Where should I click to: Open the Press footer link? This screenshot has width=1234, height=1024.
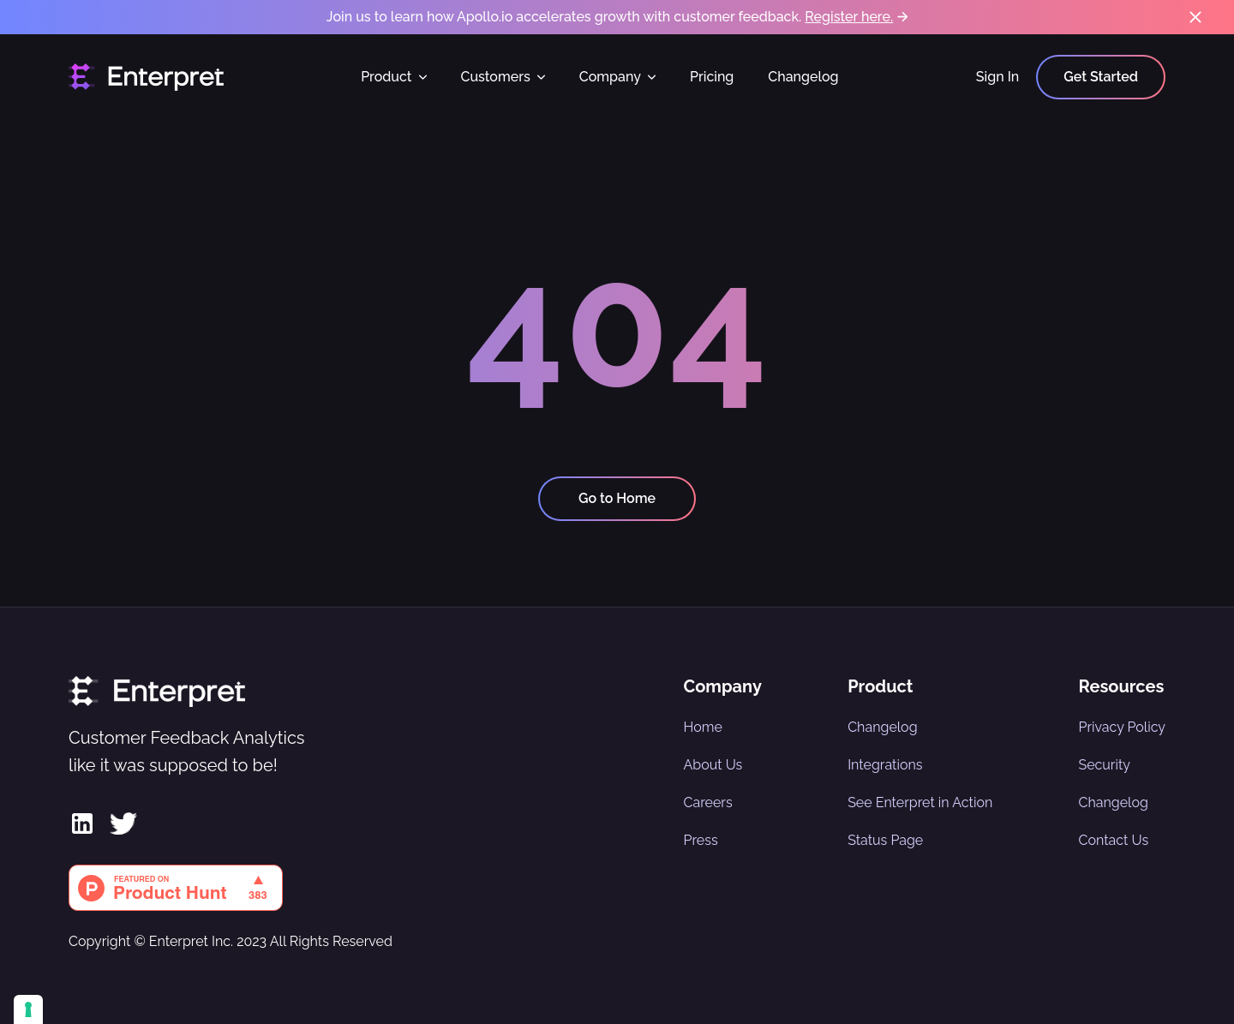tap(700, 840)
